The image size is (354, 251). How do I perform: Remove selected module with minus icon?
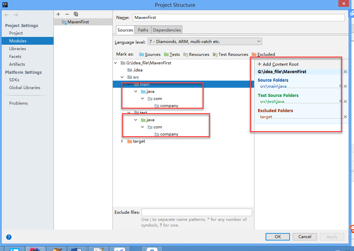coord(67,14)
